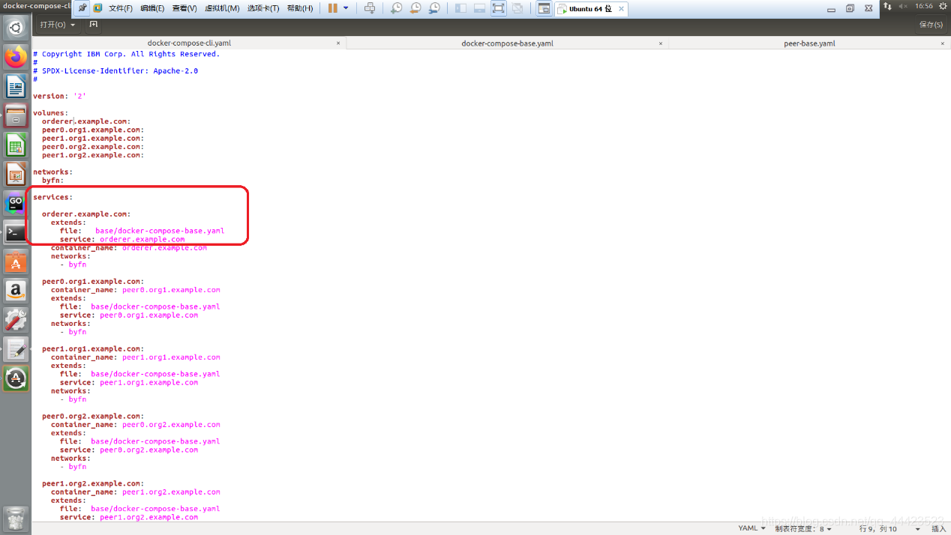Open the snapshot manager icon
The width and height of the screenshot is (951, 535).
point(435,8)
